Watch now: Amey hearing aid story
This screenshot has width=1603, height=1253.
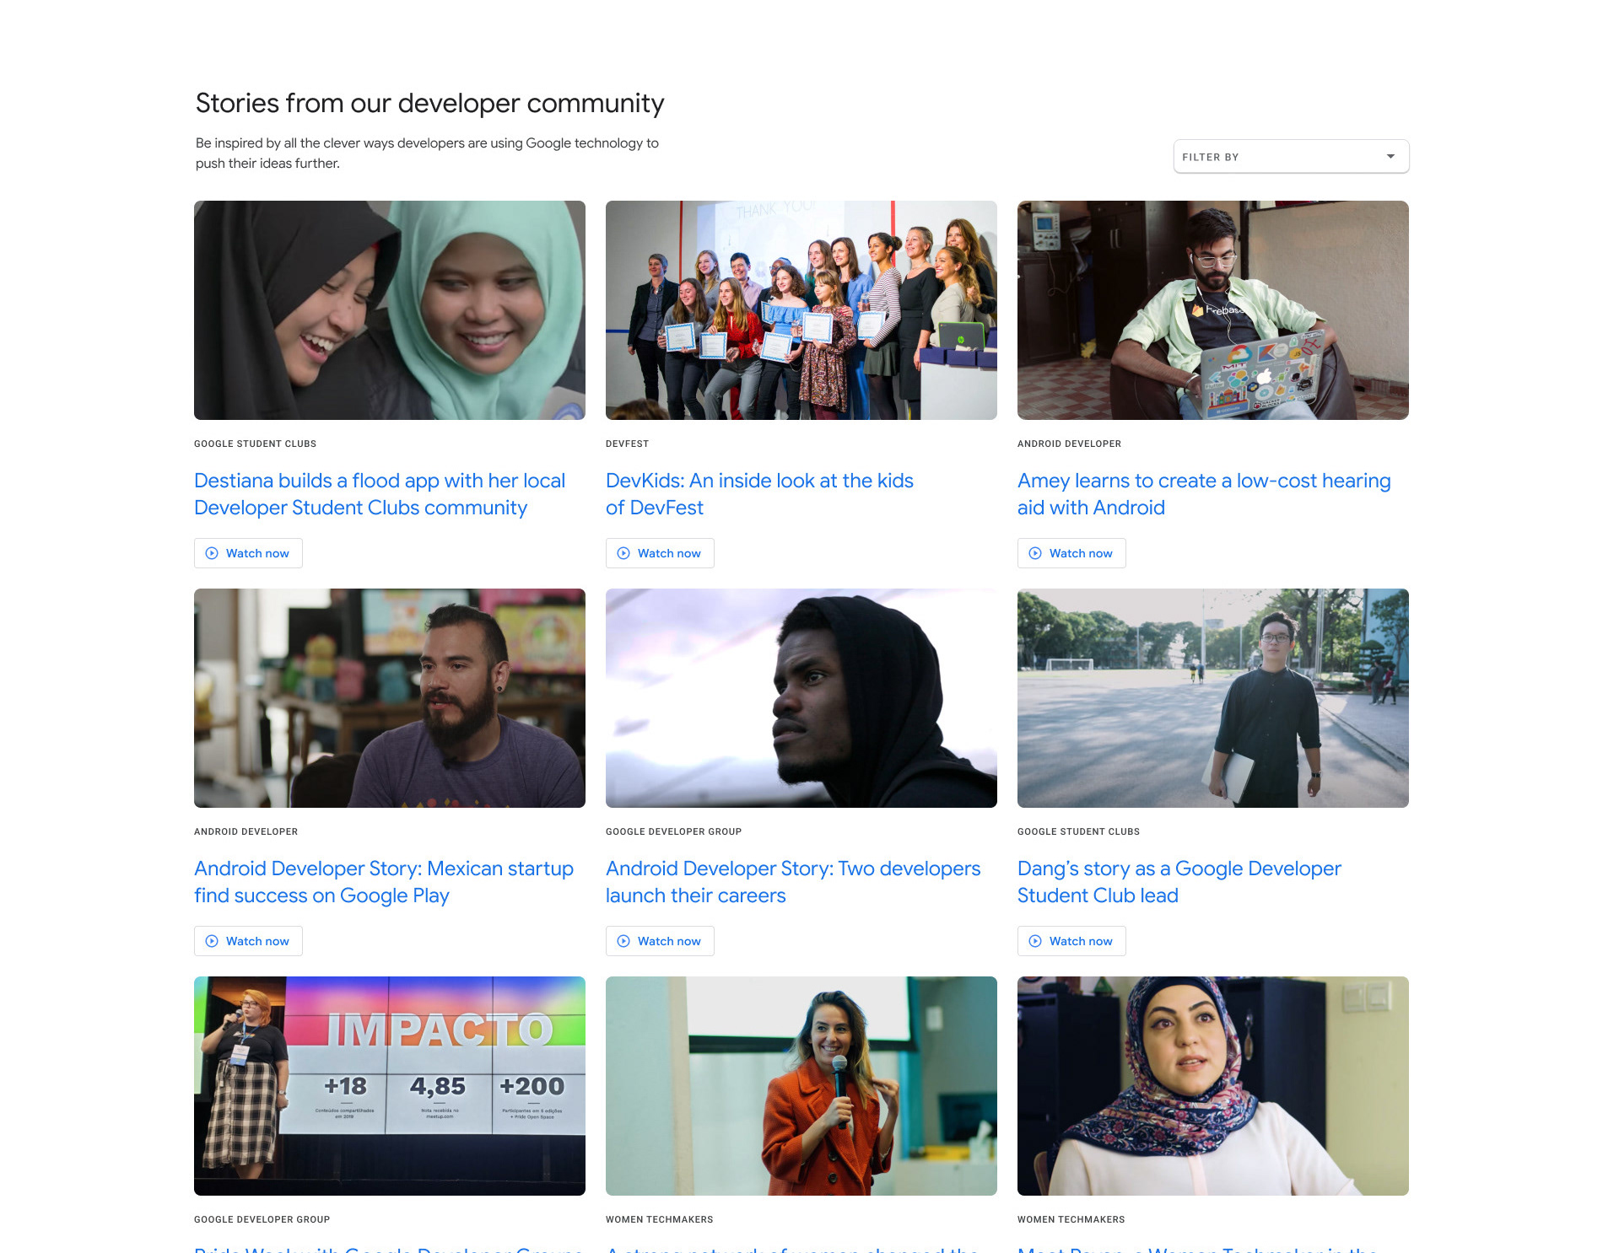(x=1071, y=553)
